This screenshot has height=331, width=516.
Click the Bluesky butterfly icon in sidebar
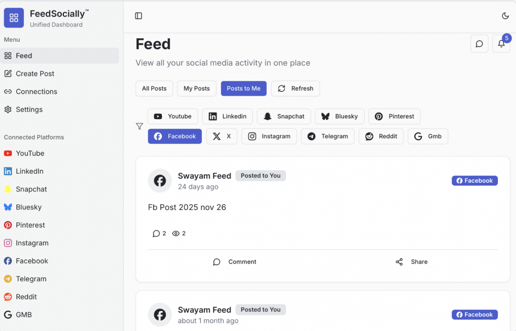8,207
